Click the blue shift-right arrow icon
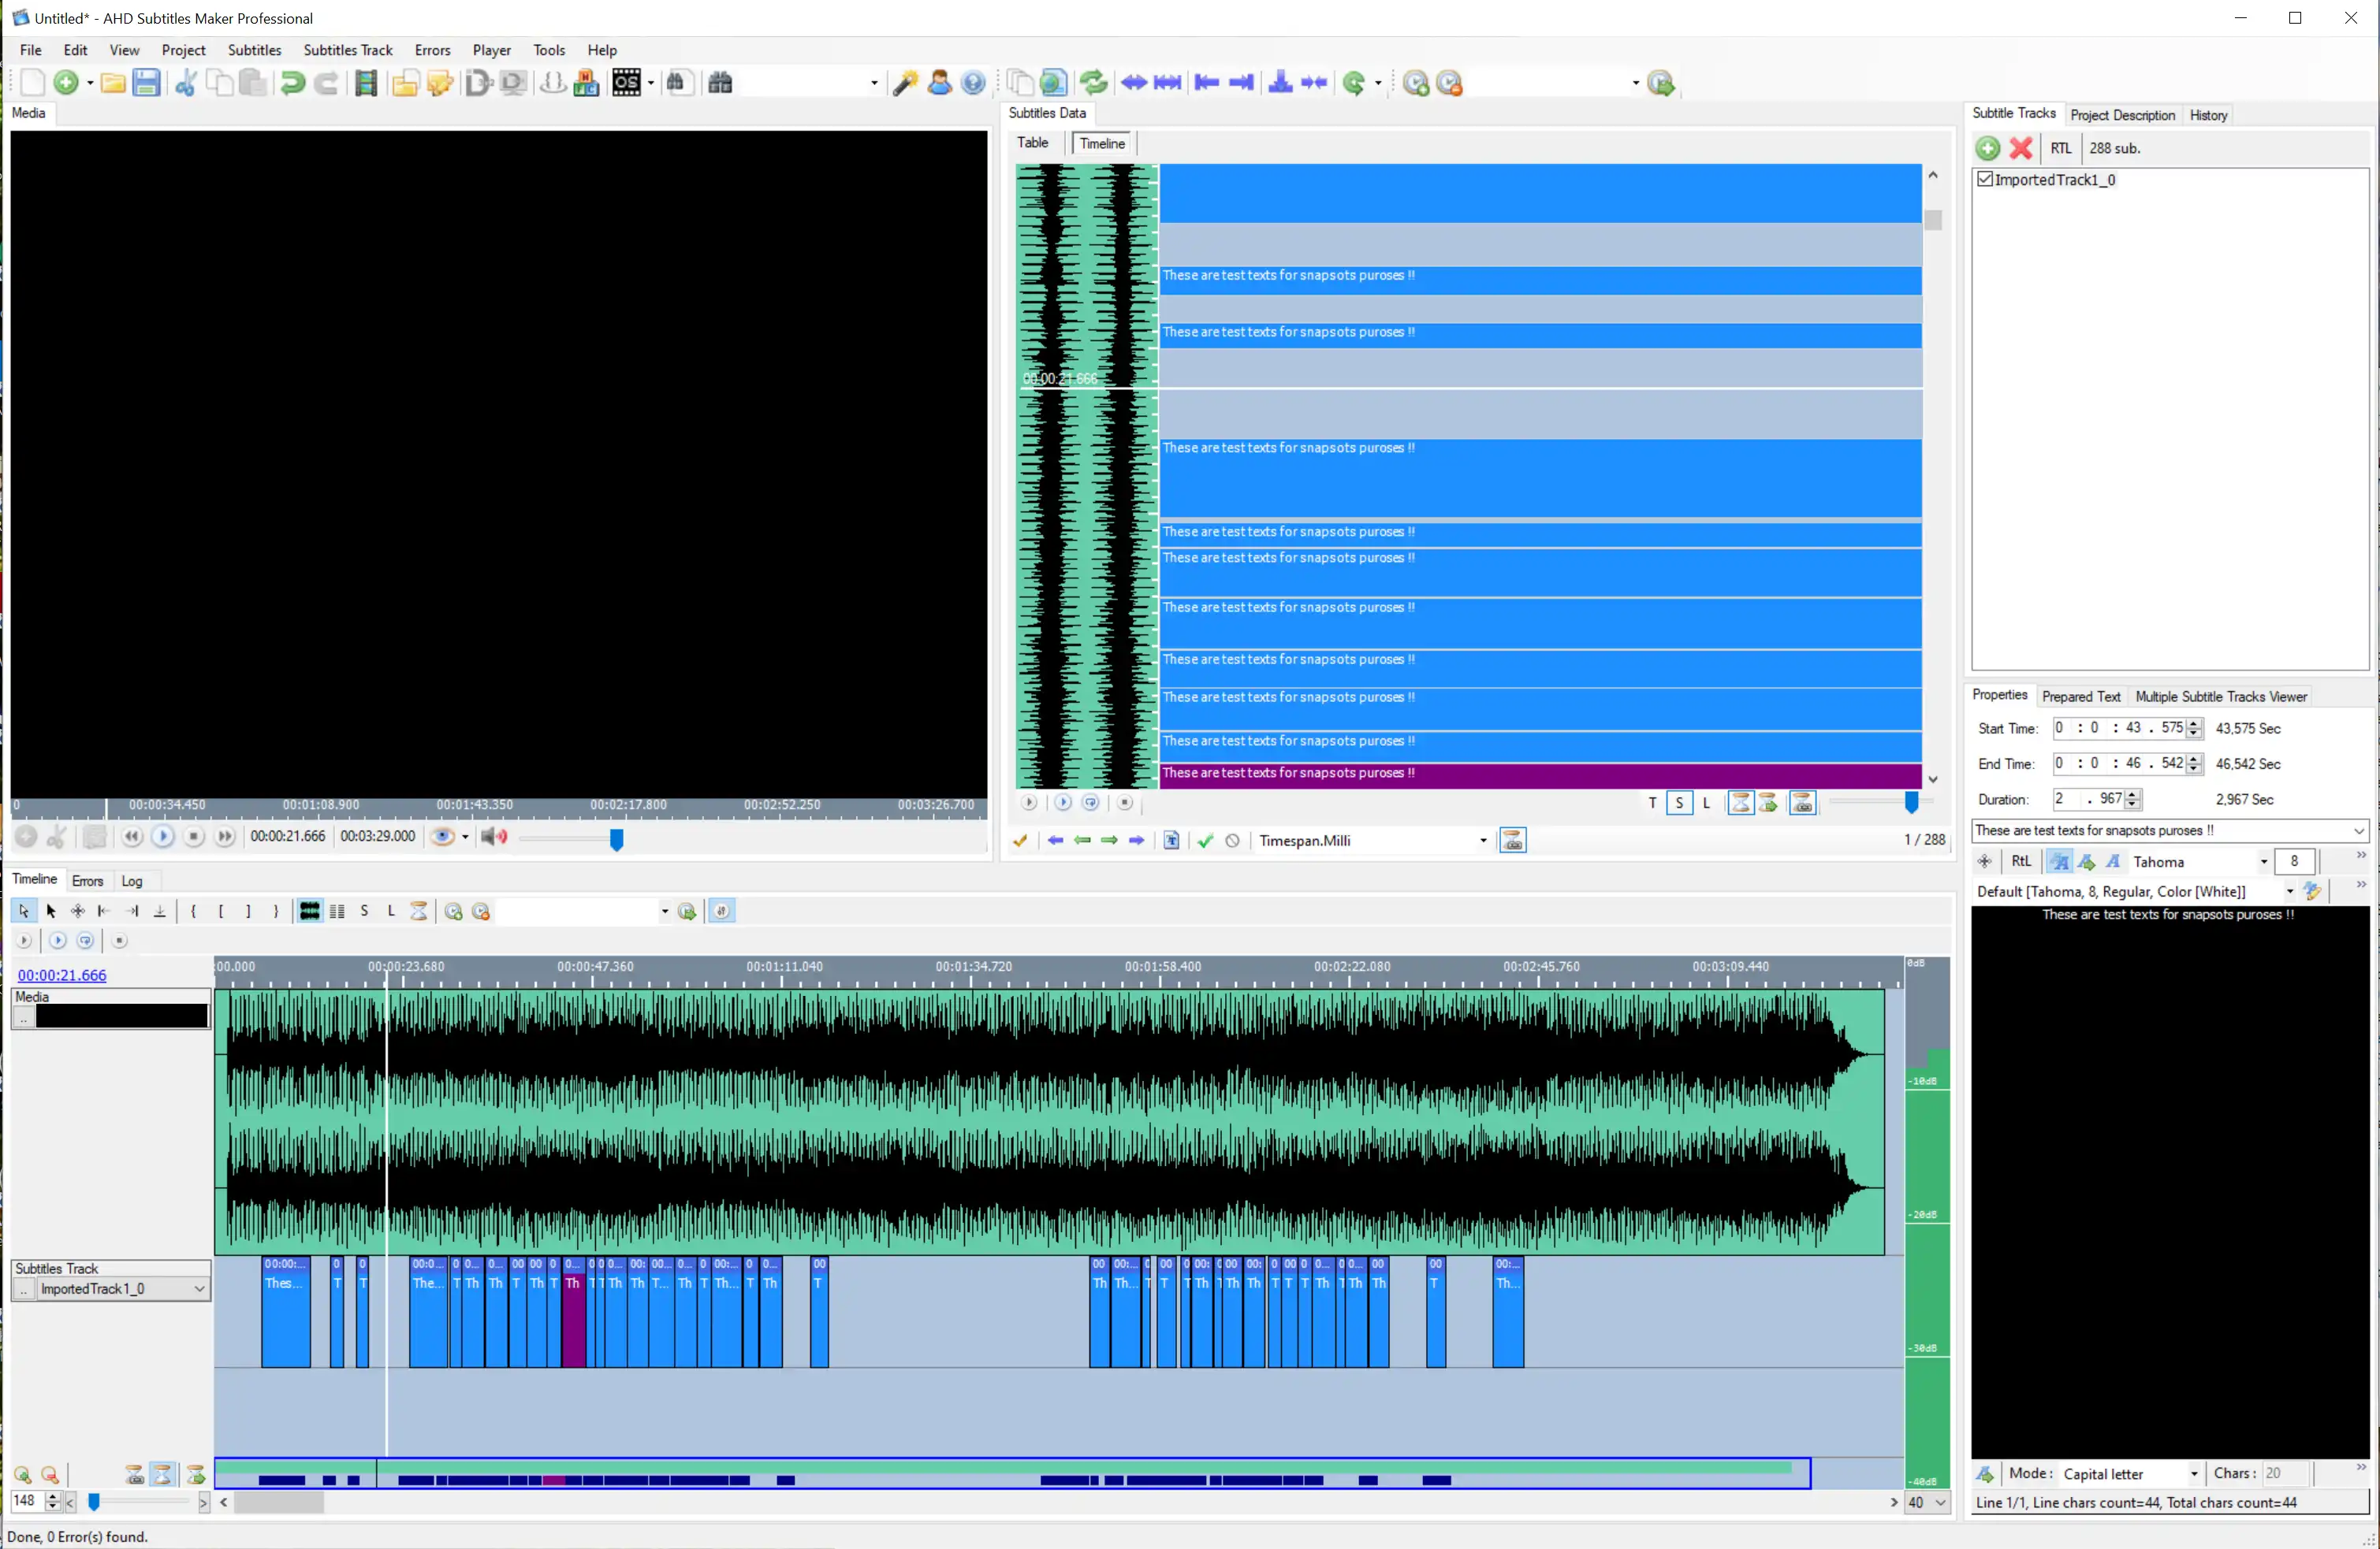 [1241, 83]
